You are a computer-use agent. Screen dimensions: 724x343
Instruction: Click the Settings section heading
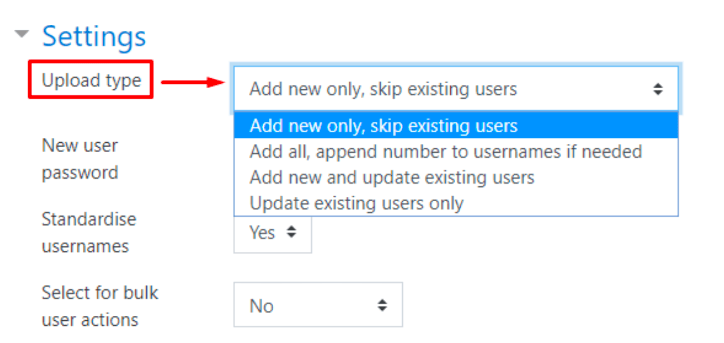click(x=94, y=36)
